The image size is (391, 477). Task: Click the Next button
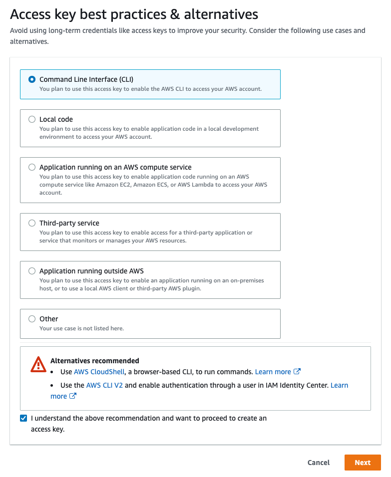363,463
